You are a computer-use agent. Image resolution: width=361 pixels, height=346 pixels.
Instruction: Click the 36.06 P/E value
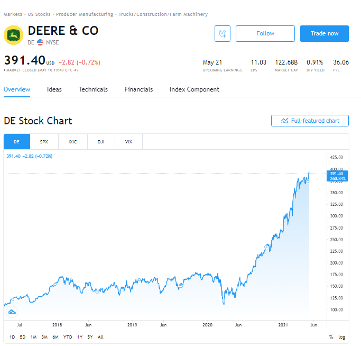[x=341, y=62]
